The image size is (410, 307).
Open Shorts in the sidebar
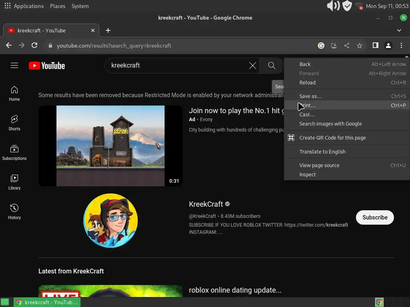14,123
